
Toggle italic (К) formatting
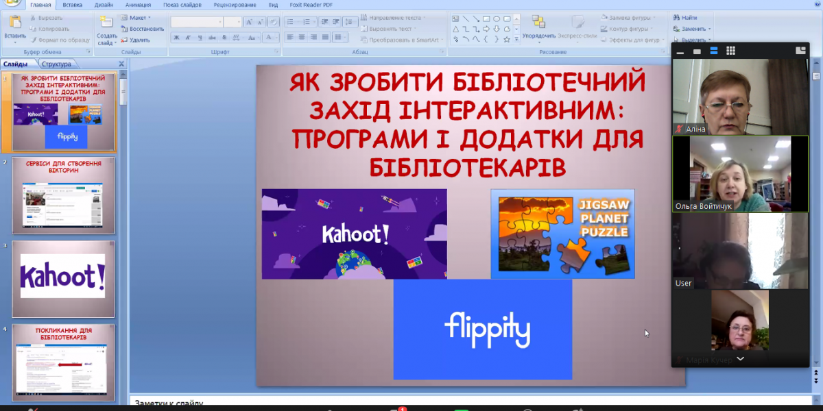pos(187,38)
